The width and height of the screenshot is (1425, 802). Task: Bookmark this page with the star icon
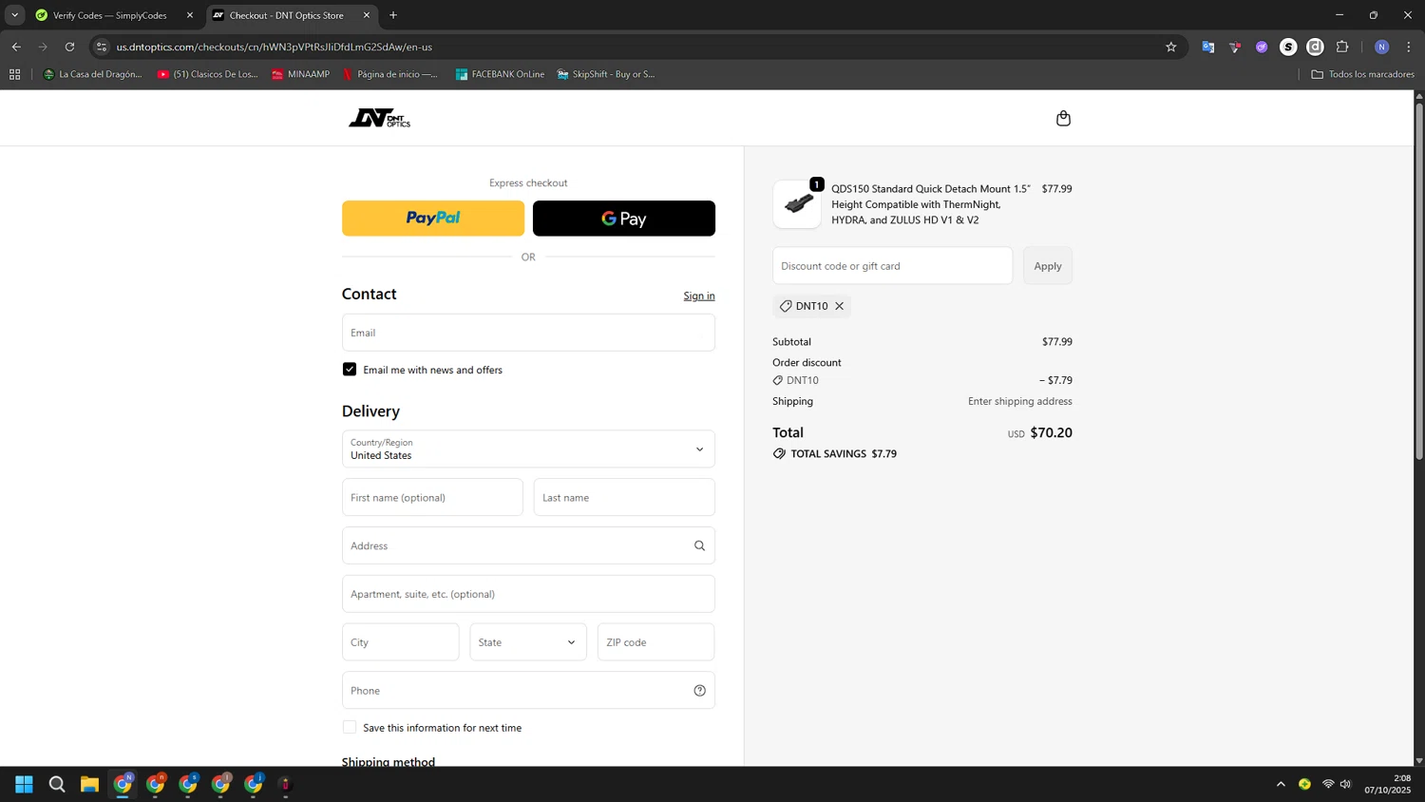(x=1170, y=47)
